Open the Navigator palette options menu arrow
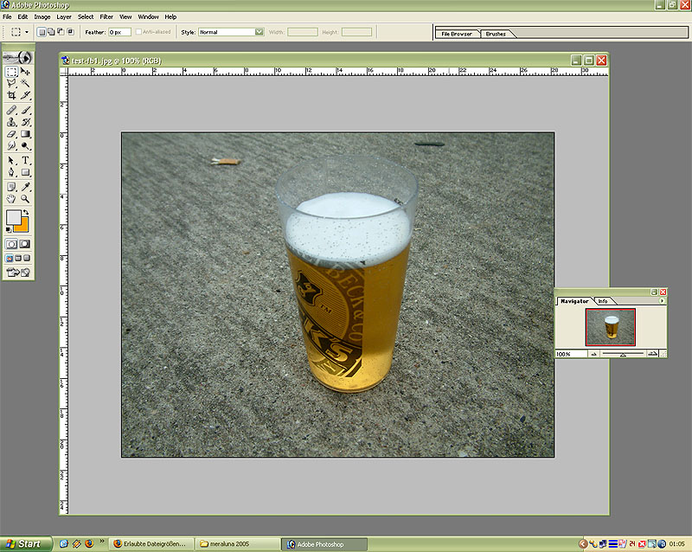The image size is (692, 552). point(662,301)
